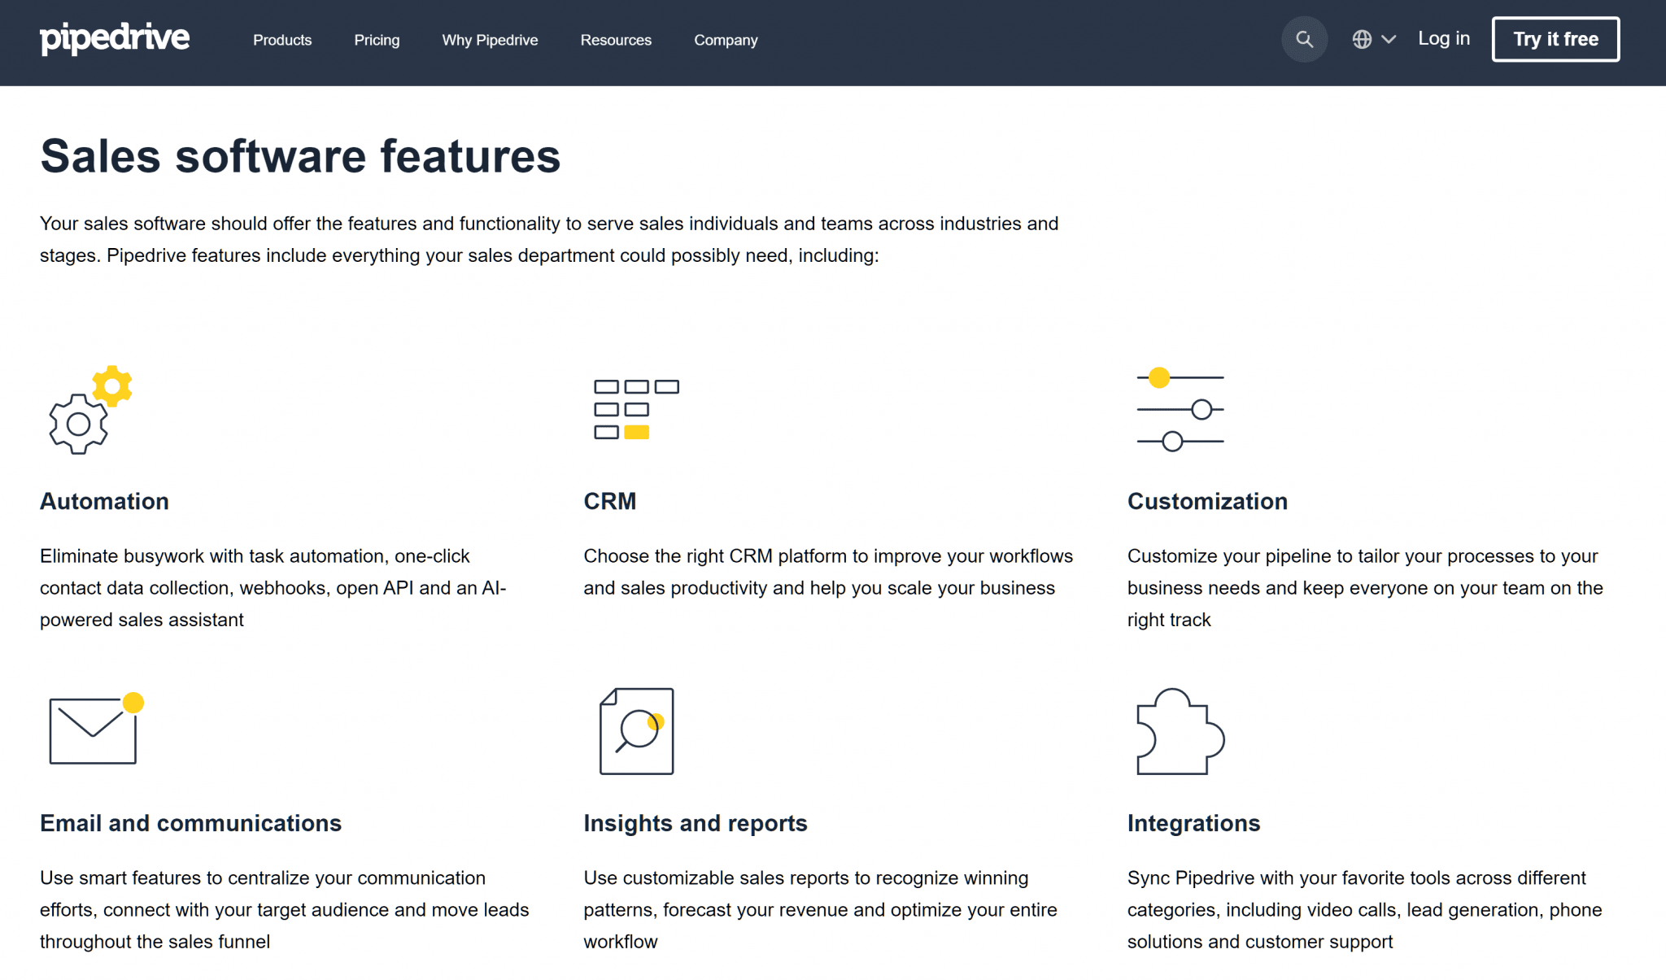The height and width of the screenshot is (980, 1666).
Task: Click the Pipedrive logo
Action: coord(114,39)
